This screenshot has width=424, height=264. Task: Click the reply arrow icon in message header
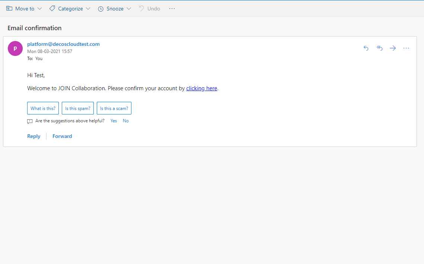(366, 48)
